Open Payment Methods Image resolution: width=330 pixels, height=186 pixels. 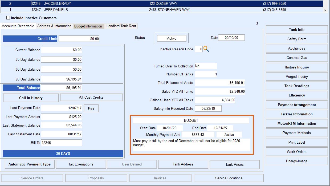[297, 133]
